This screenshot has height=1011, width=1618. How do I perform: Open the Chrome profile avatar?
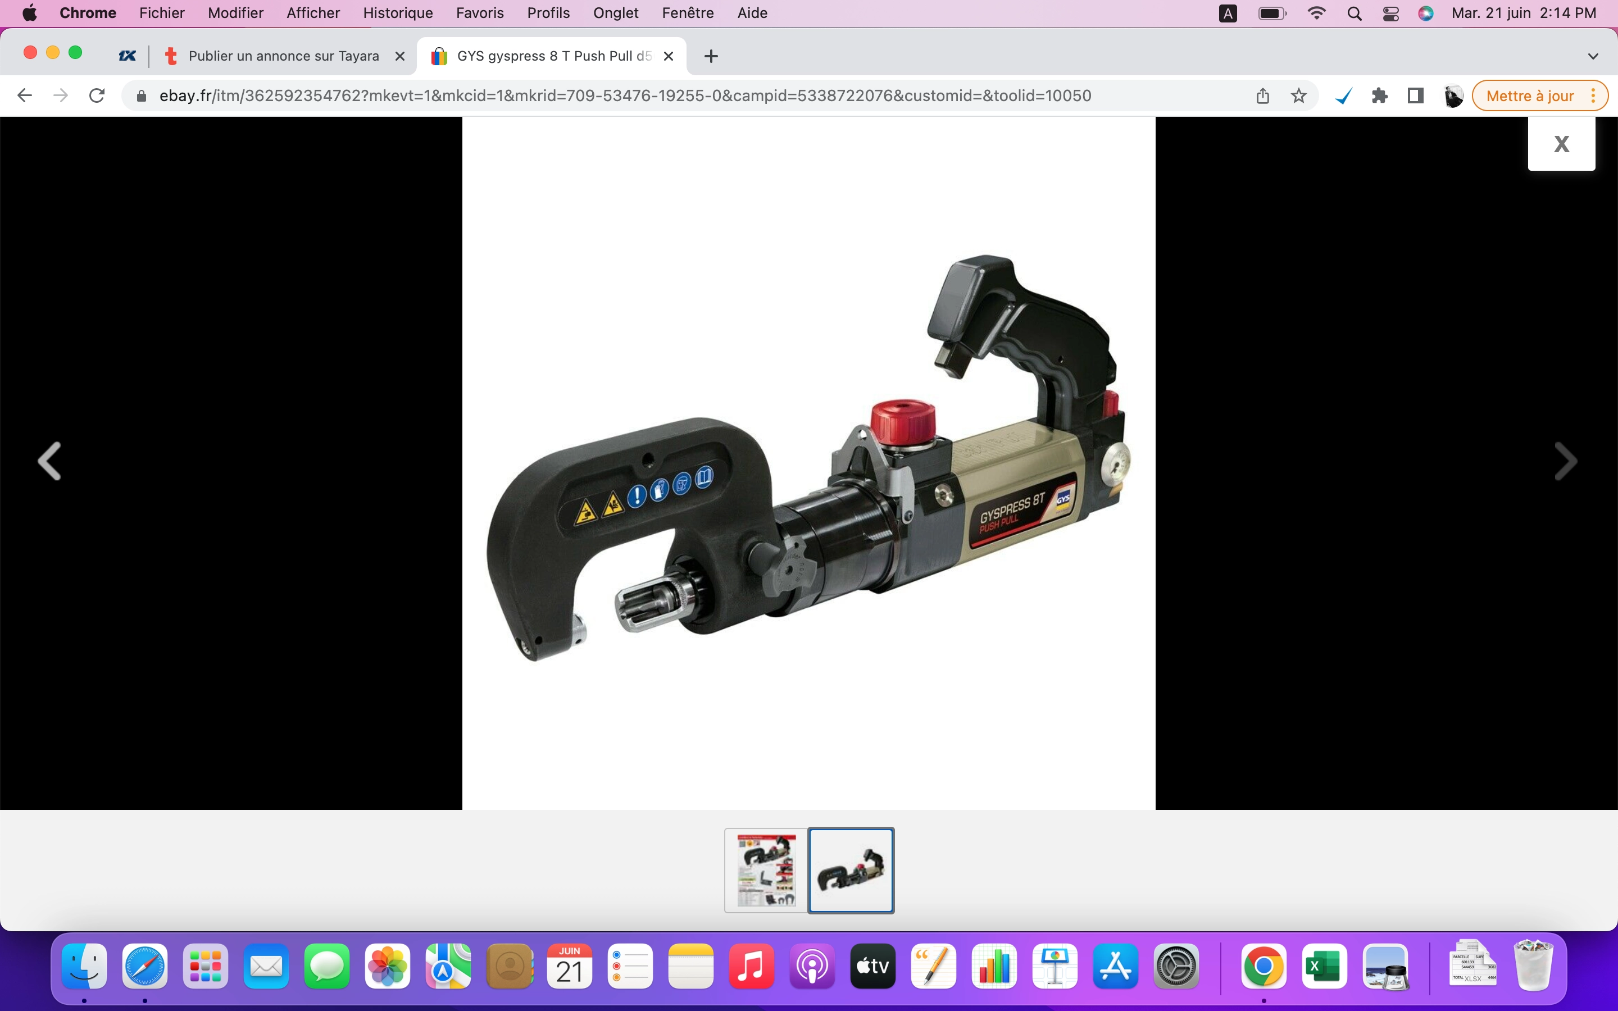1452,96
